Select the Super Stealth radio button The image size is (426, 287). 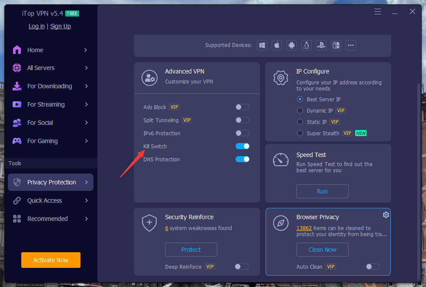point(300,133)
